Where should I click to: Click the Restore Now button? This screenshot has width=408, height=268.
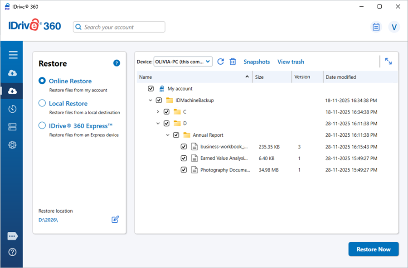click(x=373, y=249)
